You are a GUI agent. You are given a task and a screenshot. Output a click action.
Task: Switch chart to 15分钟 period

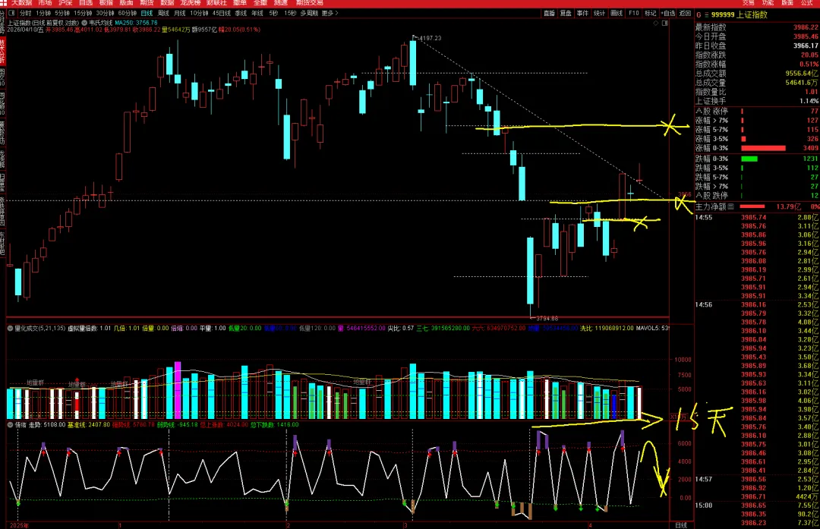[84, 13]
